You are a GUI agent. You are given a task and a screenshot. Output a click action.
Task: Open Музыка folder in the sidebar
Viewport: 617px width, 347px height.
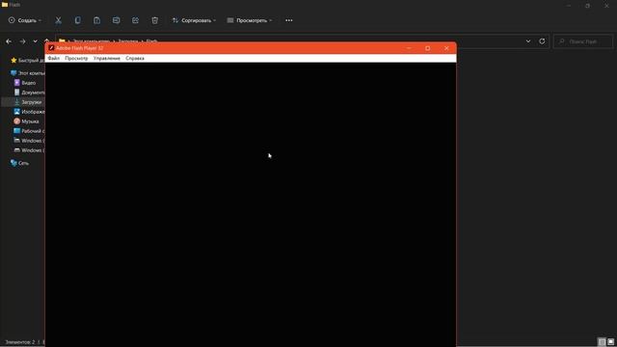click(x=26, y=121)
